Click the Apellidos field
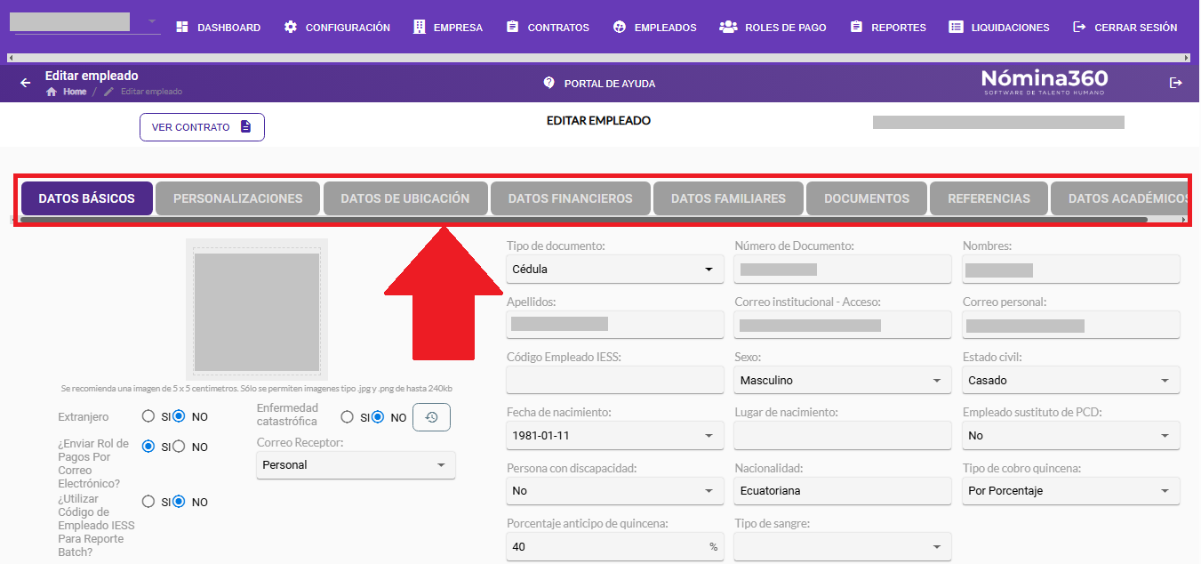 pos(615,325)
